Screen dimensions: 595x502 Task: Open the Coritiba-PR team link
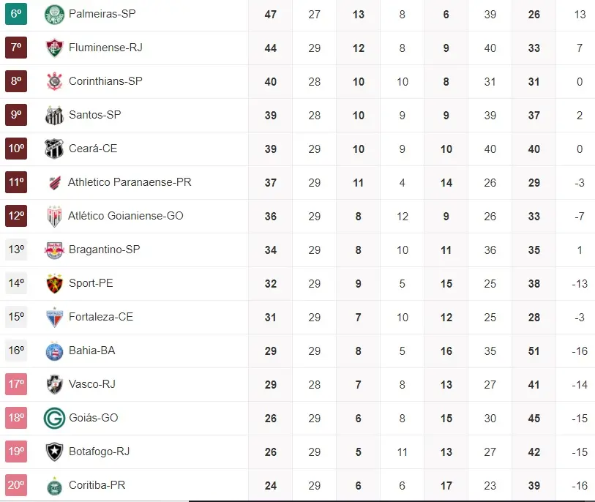(x=97, y=485)
